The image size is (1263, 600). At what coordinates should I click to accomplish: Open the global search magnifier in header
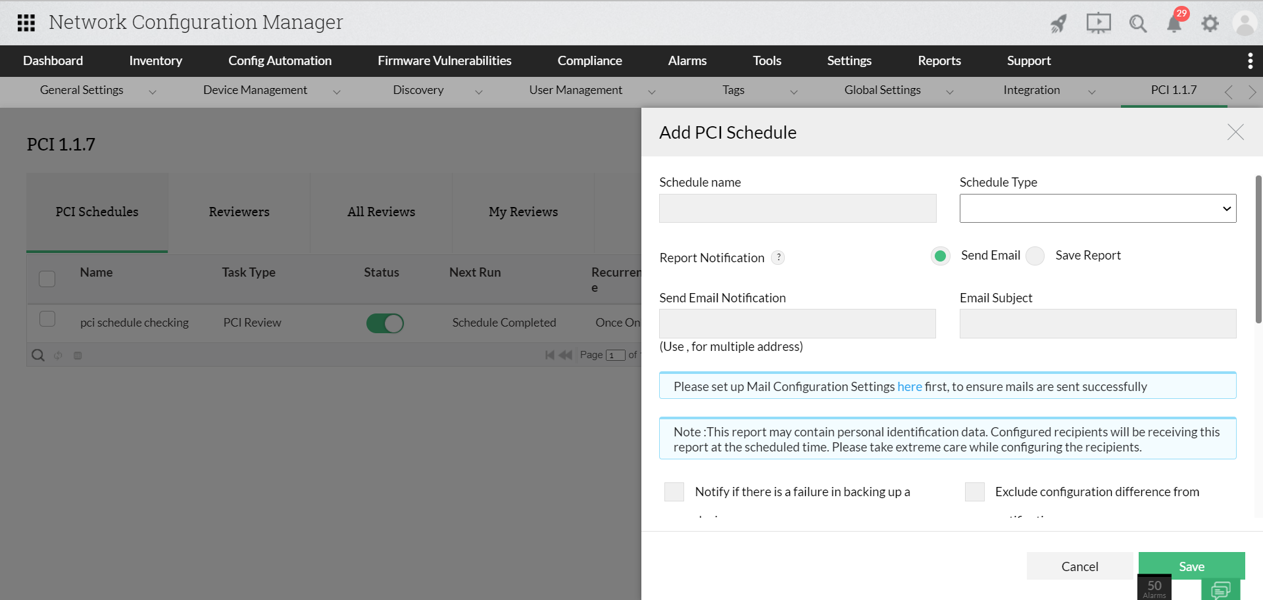click(1138, 23)
